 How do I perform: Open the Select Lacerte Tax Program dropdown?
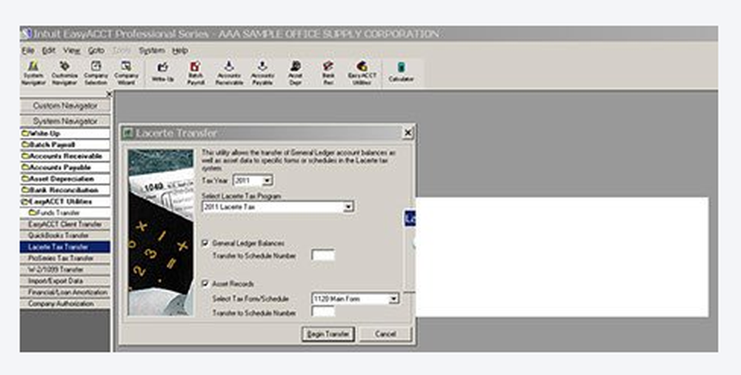point(348,207)
